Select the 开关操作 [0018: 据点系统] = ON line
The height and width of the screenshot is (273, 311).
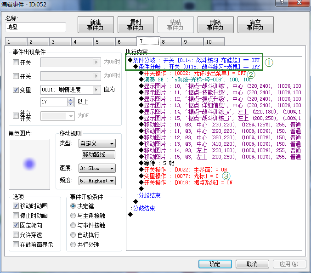point(186,182)
